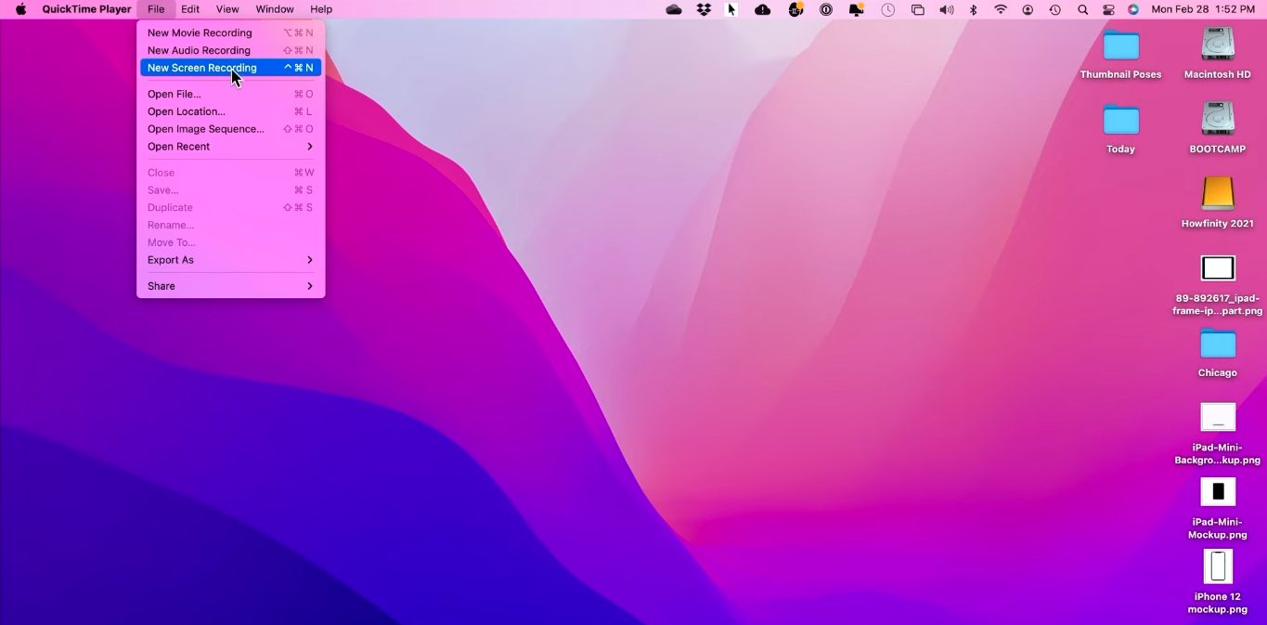Viewport: 1267px width, 625px height.
Task: Open the Edit menu
Action: 190,9
